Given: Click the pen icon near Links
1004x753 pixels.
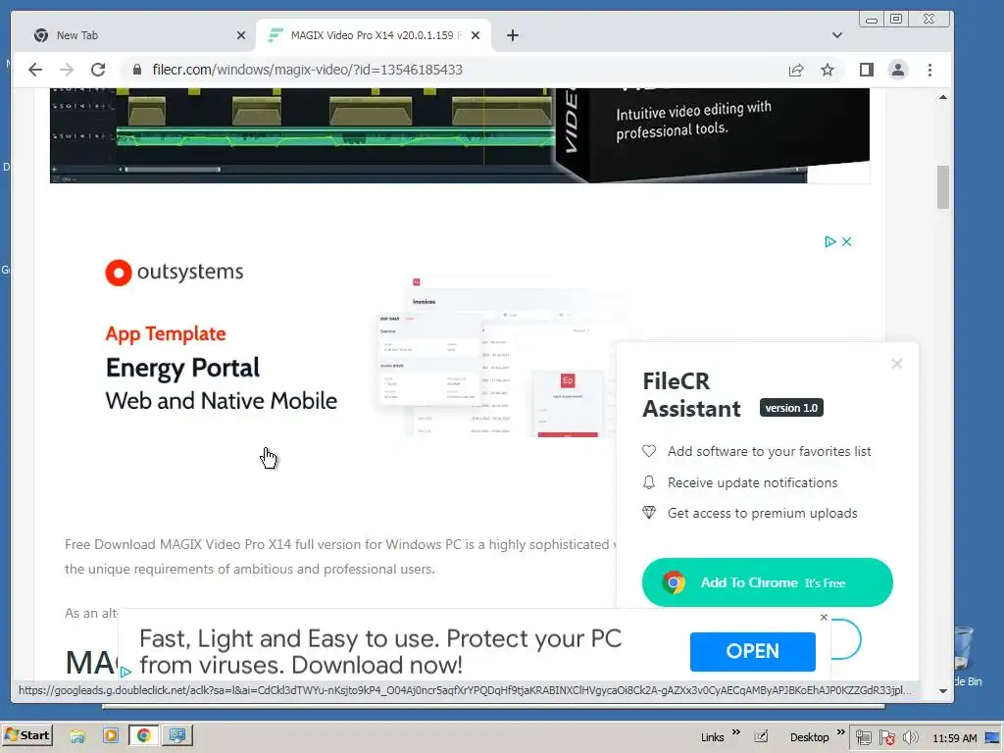Looking at the screenshot, I should (x=761, y=737).
